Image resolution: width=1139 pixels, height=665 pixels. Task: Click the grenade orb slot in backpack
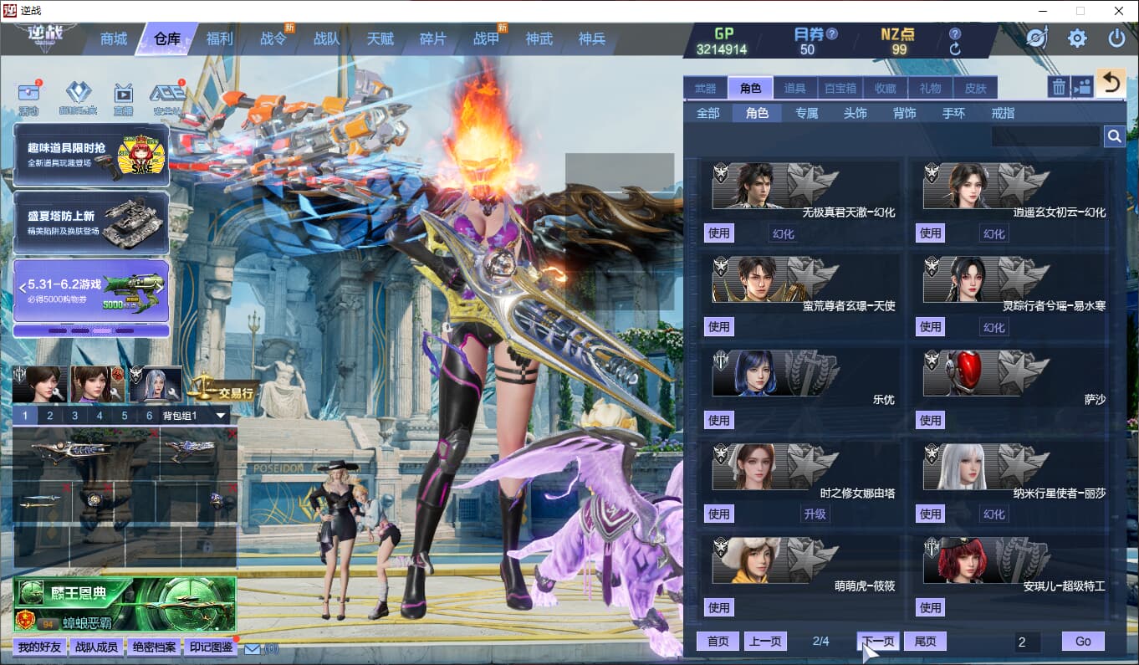click(x=94, y=501)
